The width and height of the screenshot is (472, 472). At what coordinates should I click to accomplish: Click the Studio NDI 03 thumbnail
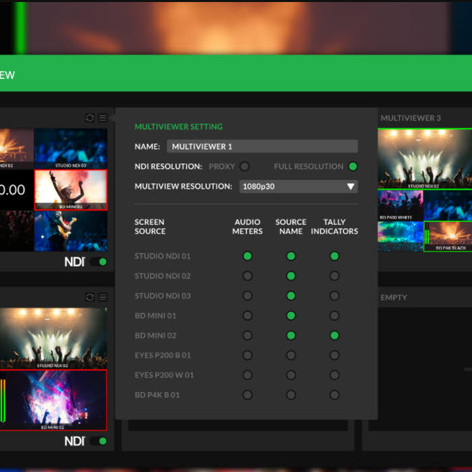[x=71, y=149]
